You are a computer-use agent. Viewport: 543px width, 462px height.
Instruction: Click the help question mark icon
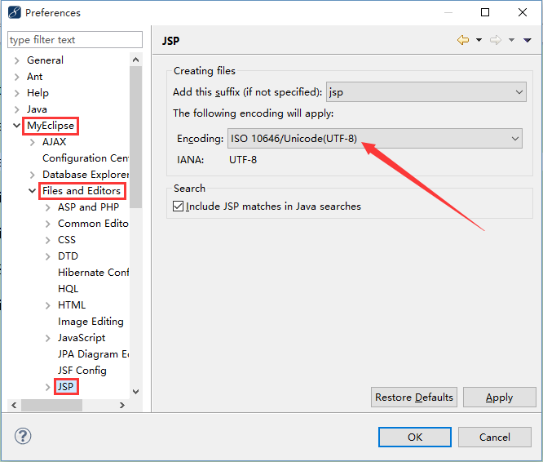23,436
